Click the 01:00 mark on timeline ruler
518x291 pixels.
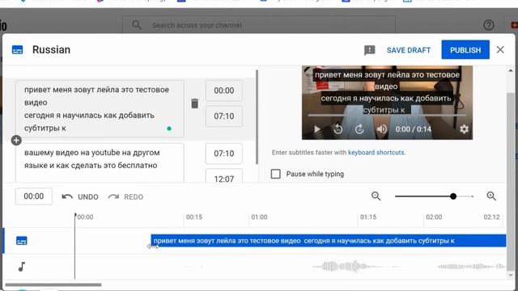pyautogui.click(x=259, y=217)
